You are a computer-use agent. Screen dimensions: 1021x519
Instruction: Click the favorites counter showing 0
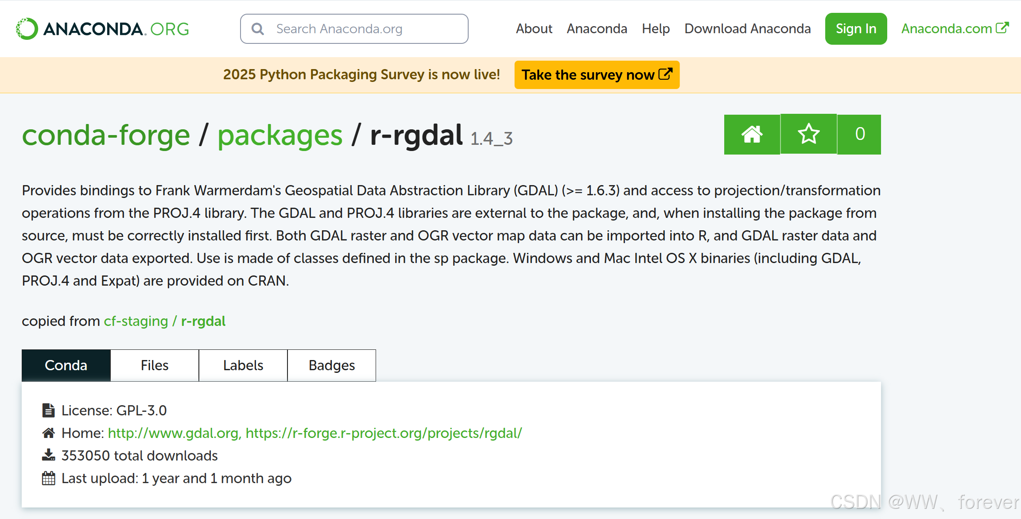click(859, 135)
